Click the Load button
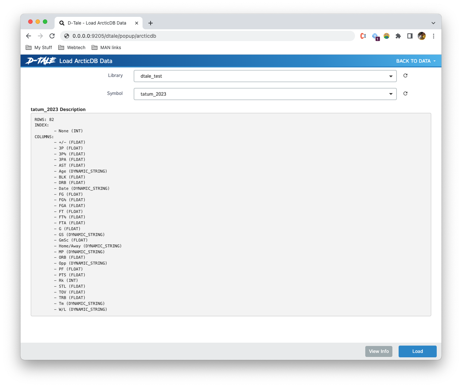The image size is (462, 387). 418,351
